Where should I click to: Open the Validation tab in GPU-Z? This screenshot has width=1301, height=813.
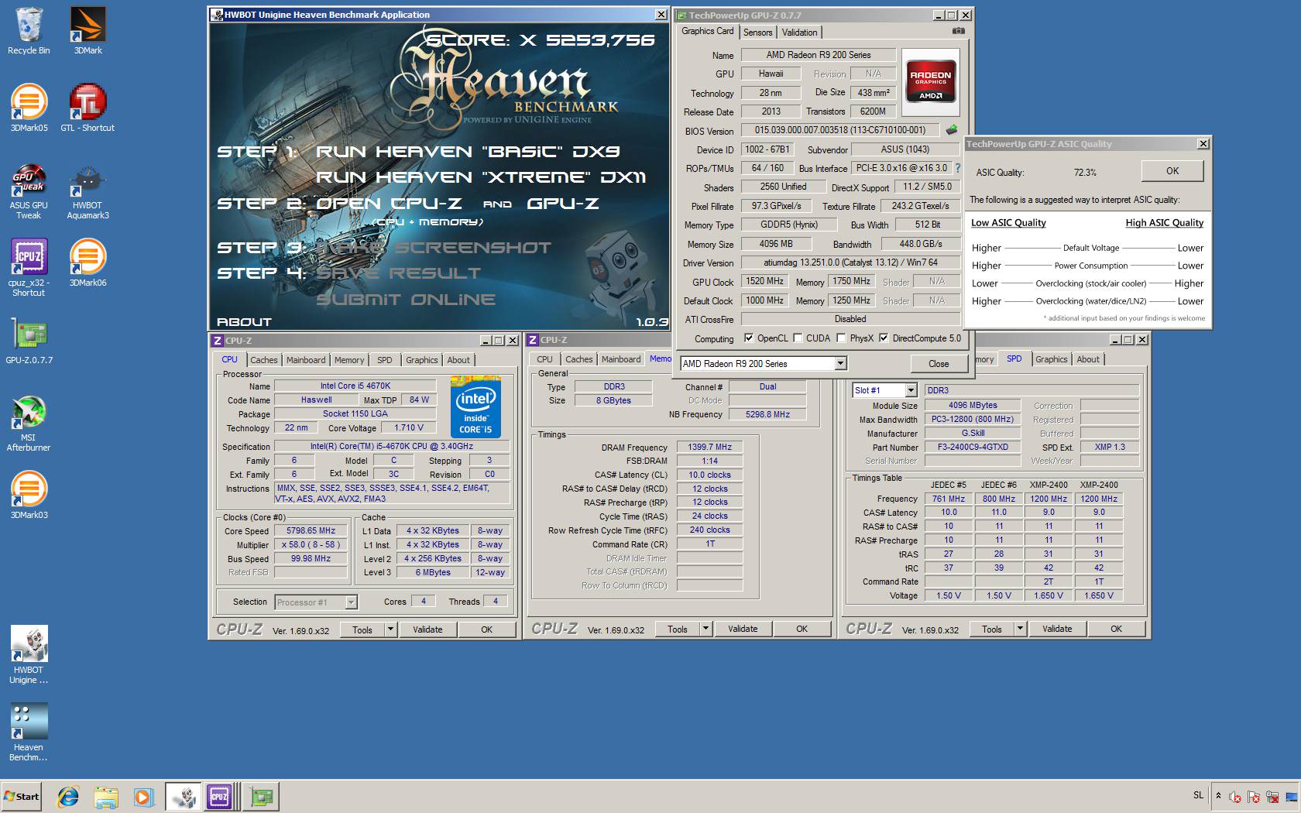[x=799, y=33]
